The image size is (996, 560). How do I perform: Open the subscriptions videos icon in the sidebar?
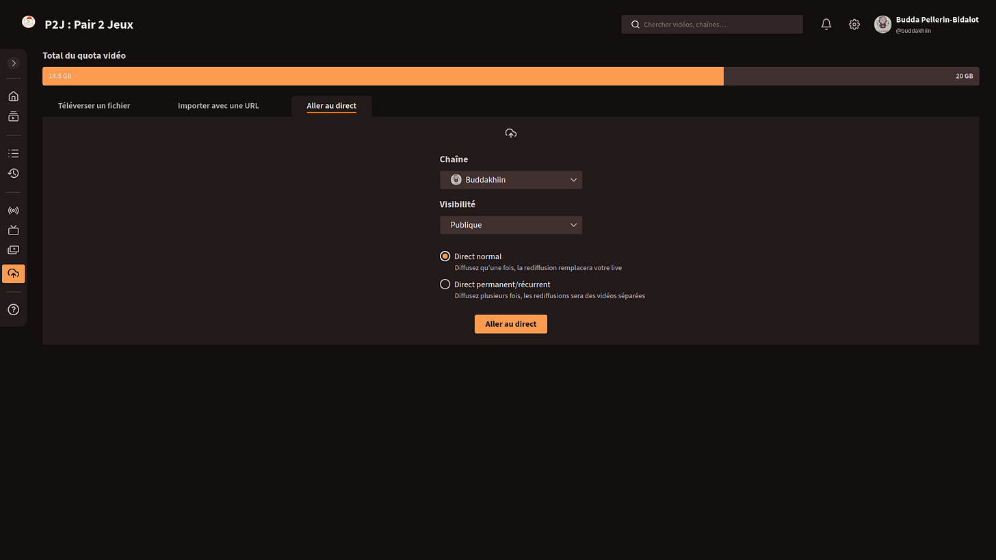[14, 116]
